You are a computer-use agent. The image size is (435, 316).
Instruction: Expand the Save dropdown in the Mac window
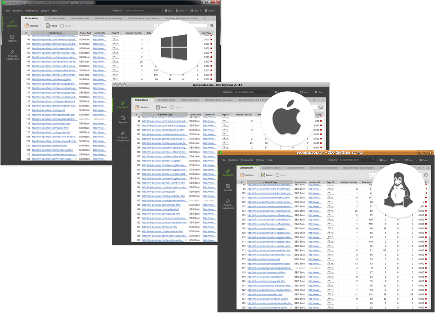[310, 92]
